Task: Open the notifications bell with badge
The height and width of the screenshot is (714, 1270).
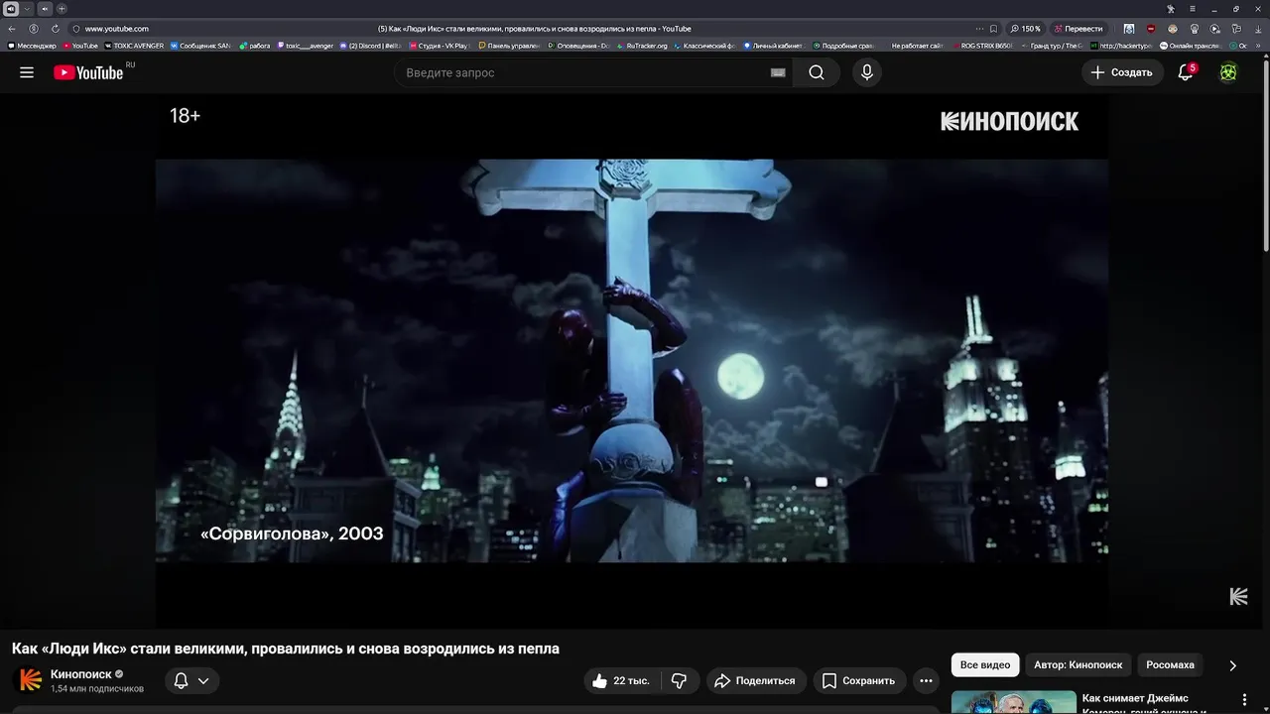Action: 1186,72
